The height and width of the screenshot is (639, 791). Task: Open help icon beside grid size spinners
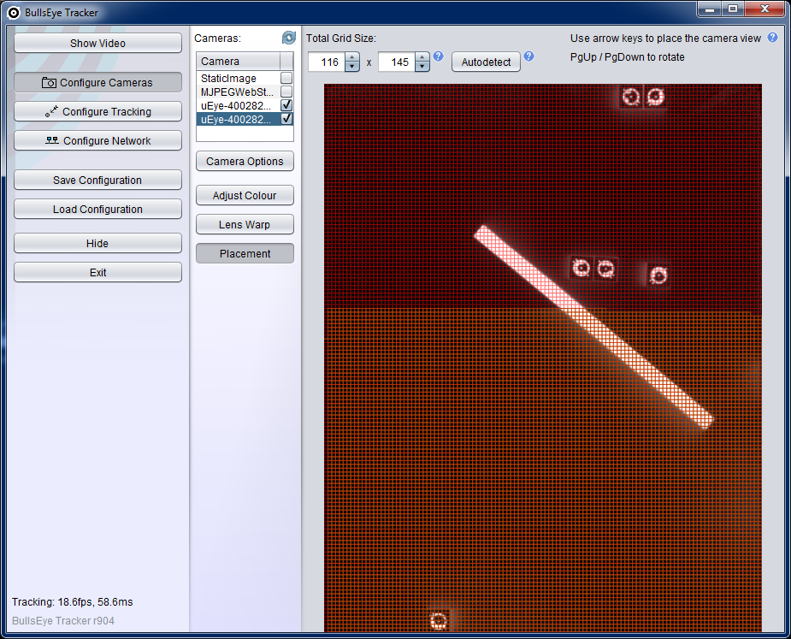(439, 56)
